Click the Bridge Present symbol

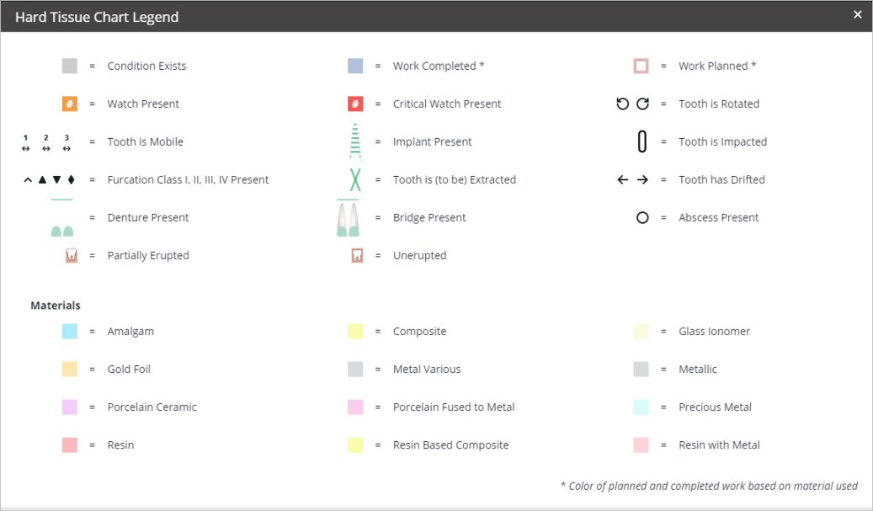(347, 217)
